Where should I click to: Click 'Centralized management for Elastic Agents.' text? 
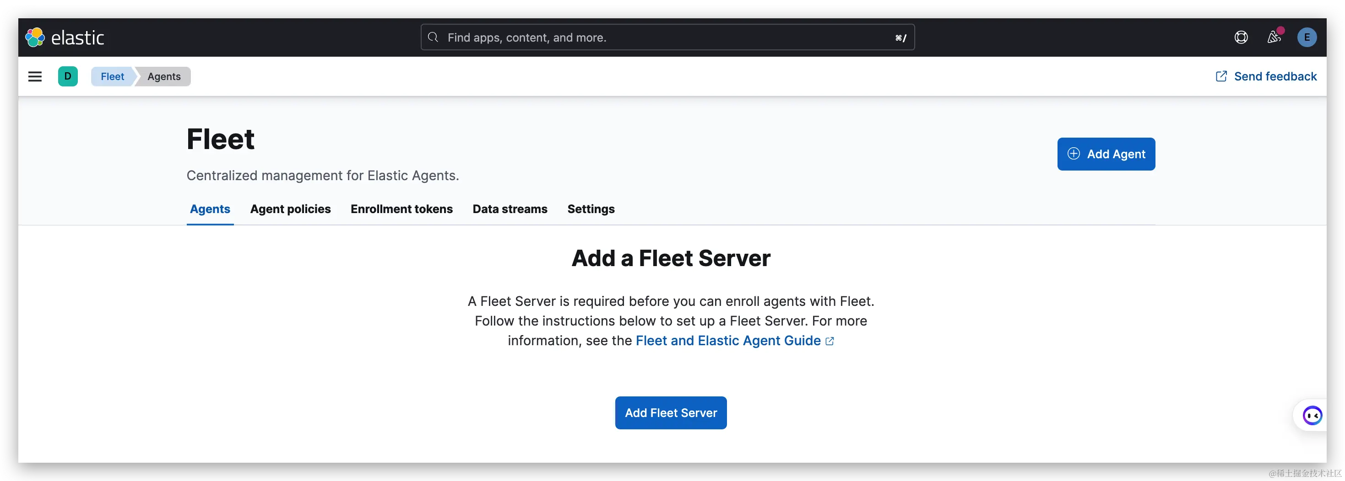tap(323, 176)
